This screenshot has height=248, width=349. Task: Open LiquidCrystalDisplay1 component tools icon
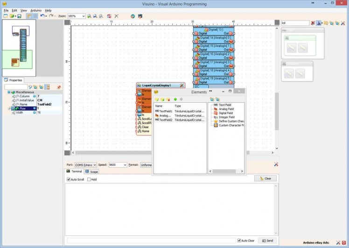181,85
